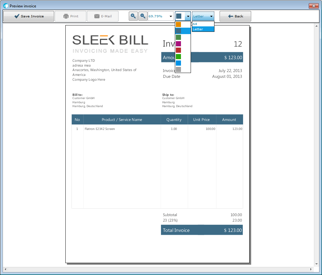Screen dimensions: 322x275
Task: Go Back using the arrow button
Action: pyautogui.click(x=235, y=16)
